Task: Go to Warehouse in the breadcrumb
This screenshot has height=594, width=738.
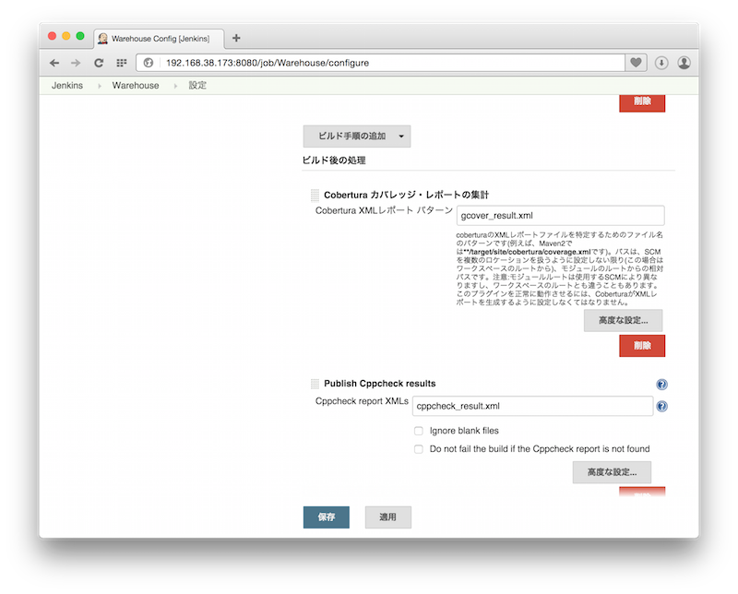Action: pos(136,86)
